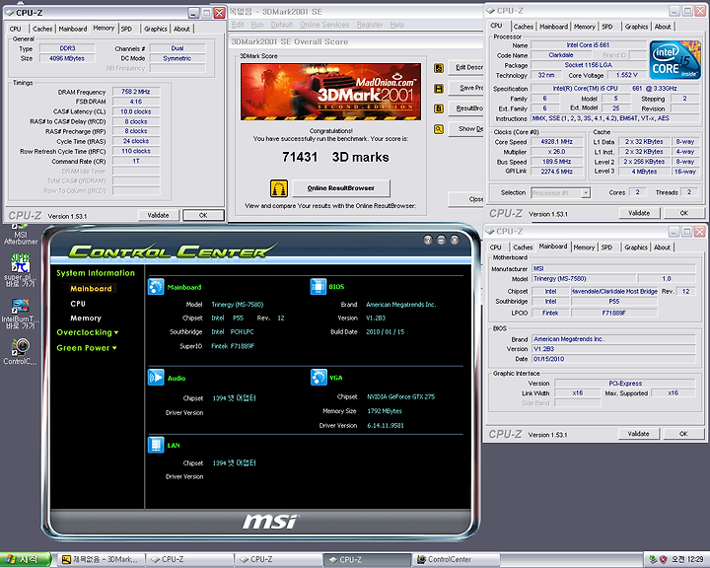Select Memory under System Information

point(86,318)
